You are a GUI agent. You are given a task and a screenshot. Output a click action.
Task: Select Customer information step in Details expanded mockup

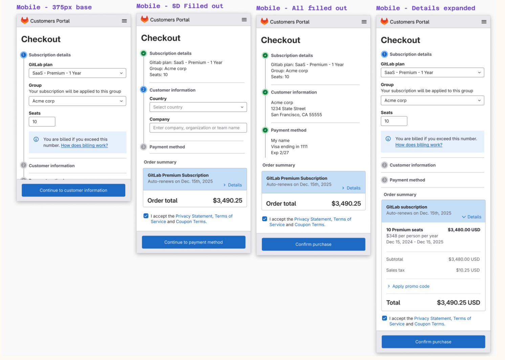pyautogui.click(x=413, y=165)
